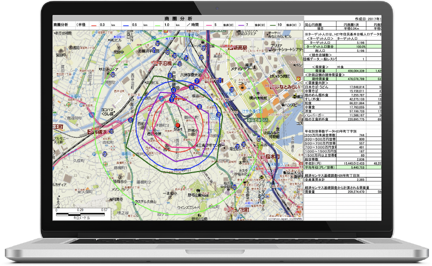Select the 半径0.3Km cell
Viewport: 432px width, 266px height.
[351, 28]
